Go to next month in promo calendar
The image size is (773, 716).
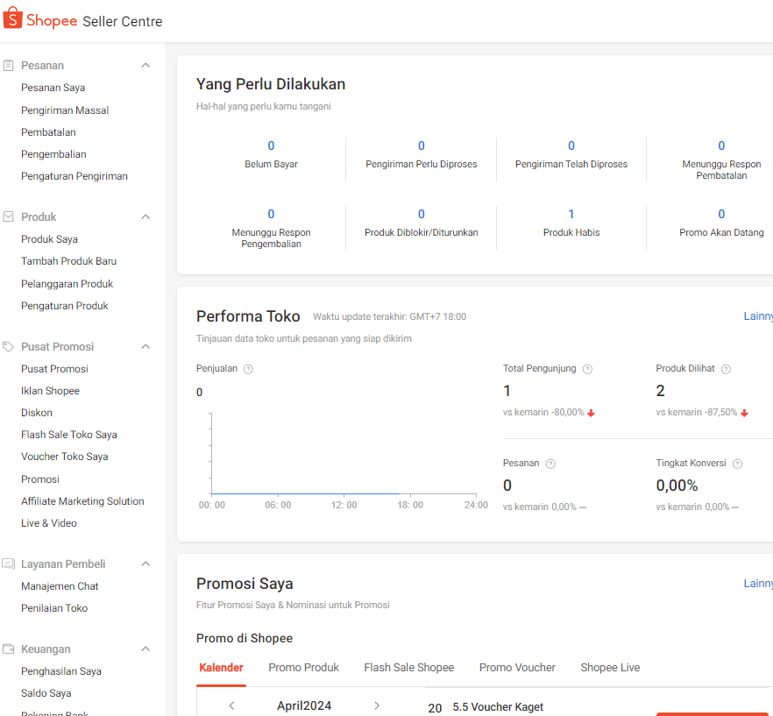coord(377,705)
